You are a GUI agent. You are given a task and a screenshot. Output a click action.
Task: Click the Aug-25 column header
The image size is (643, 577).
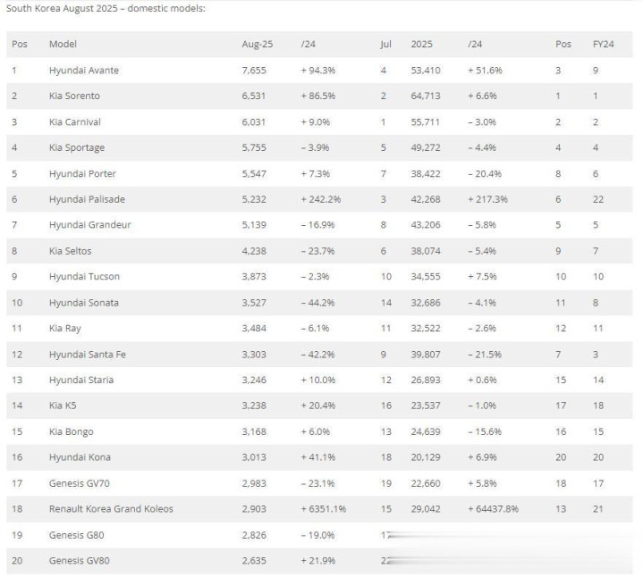[256, 44]
